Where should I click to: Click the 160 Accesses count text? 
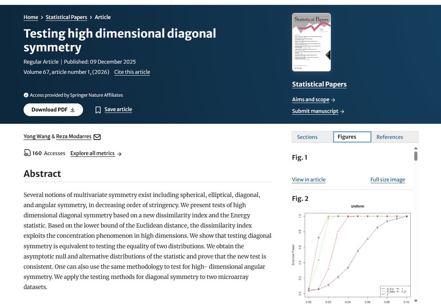[49, 153]
